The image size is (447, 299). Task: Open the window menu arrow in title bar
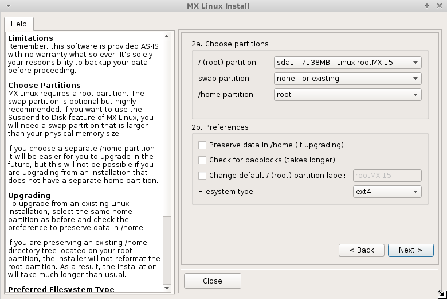[x=9, y=6]
